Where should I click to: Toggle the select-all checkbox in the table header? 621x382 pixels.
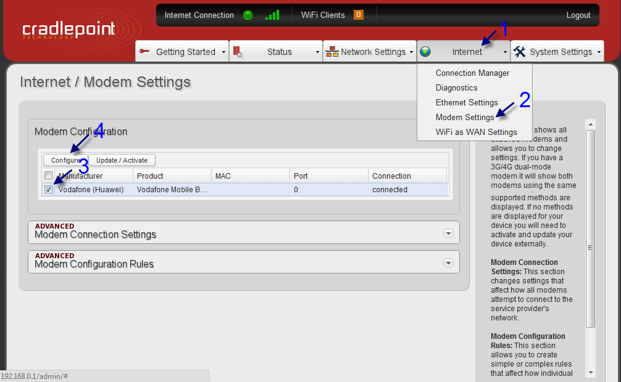tap(48, 175)
